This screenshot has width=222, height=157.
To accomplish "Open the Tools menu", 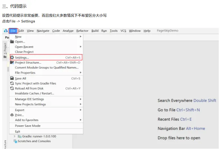I will 114,31.
